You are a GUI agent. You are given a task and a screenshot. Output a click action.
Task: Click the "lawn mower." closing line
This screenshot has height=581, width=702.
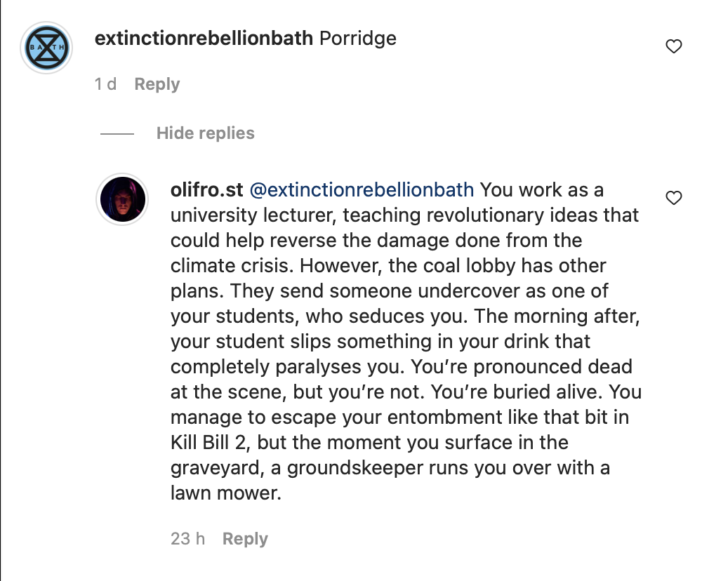[x=225, y=493]
